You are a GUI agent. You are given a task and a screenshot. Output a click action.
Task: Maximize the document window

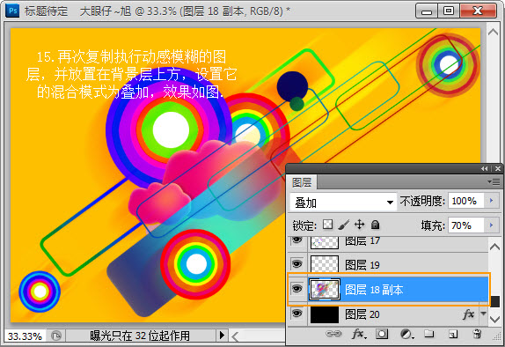click(x=449, y=11)
